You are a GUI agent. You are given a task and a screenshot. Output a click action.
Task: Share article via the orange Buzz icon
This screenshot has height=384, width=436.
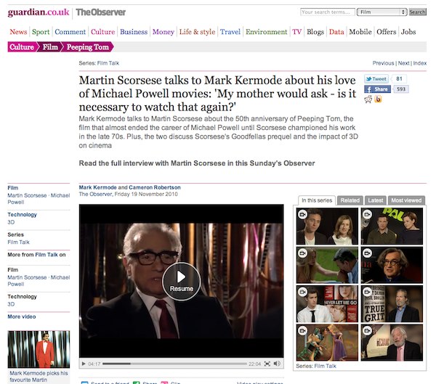pyautogui.click(x=378, y=99)
